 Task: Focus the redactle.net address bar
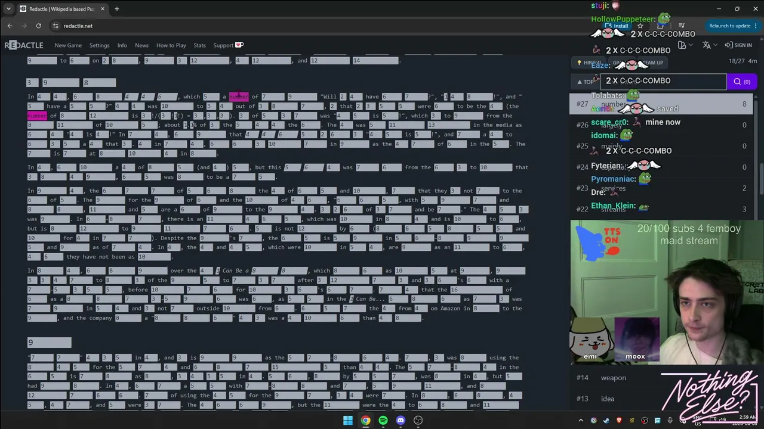tap(322, 26)
